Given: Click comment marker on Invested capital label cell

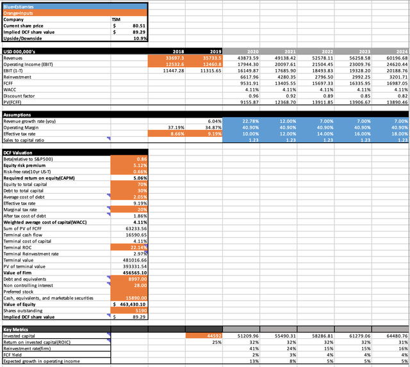Looking at the screenshot, I should pos(108,333).
